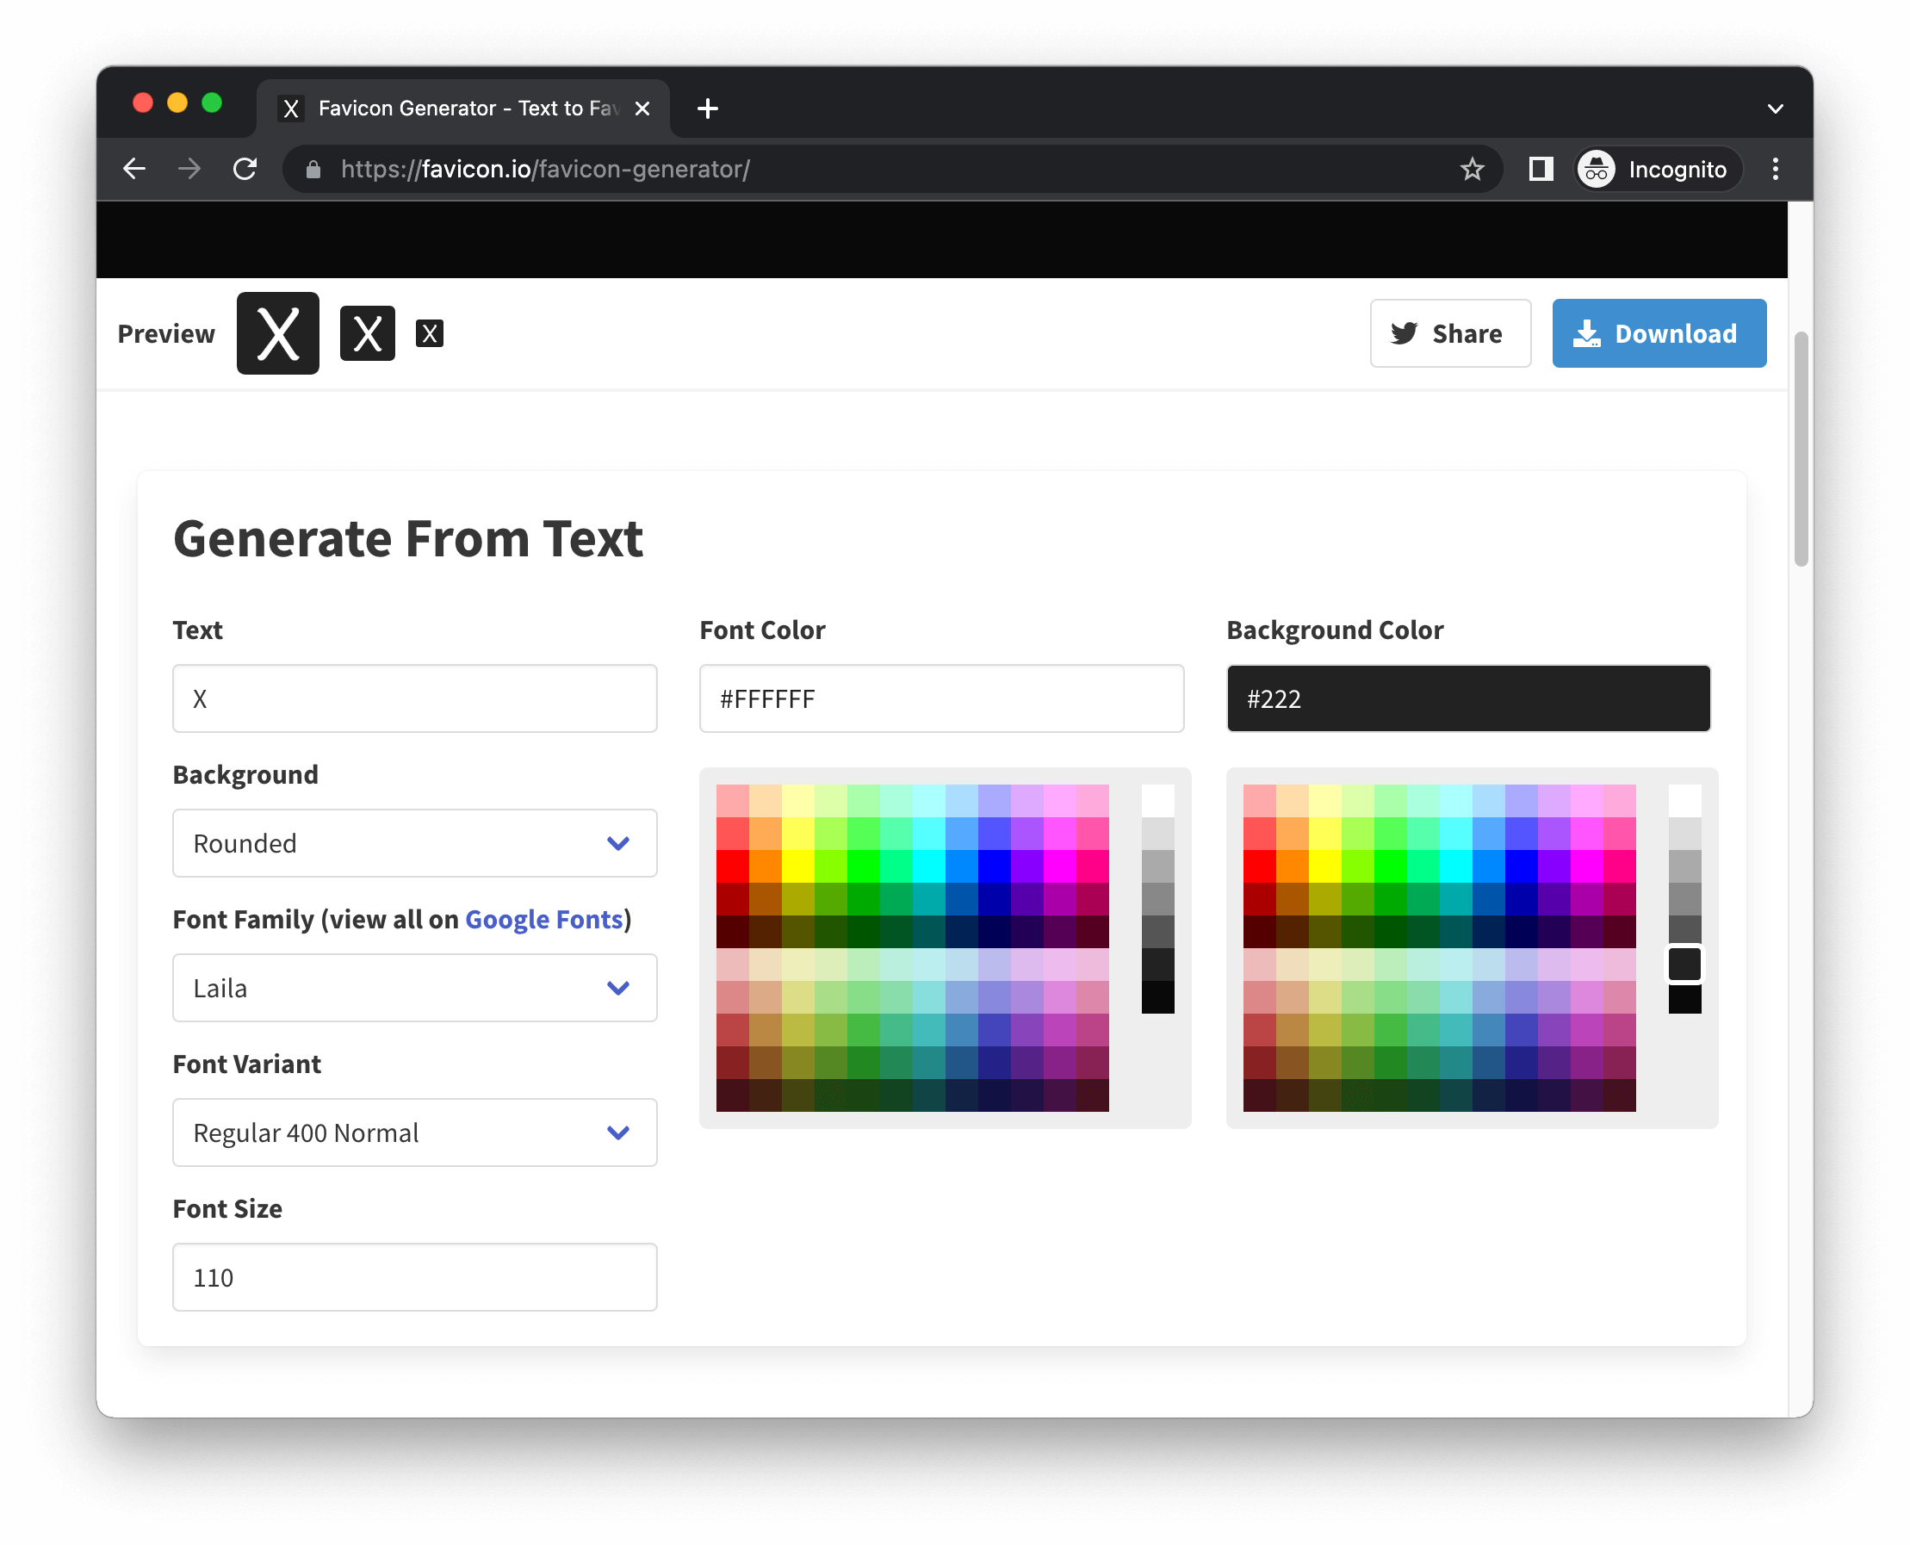The width and height of the screenshot is (1910, 1545).
Task: Click the largest X favicon preview
Action: 277,334
